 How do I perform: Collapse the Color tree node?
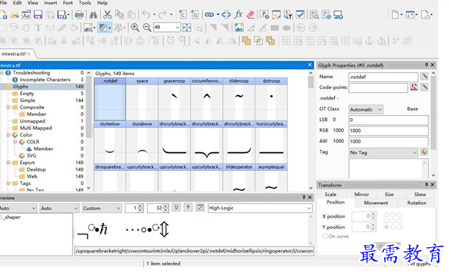8,134
